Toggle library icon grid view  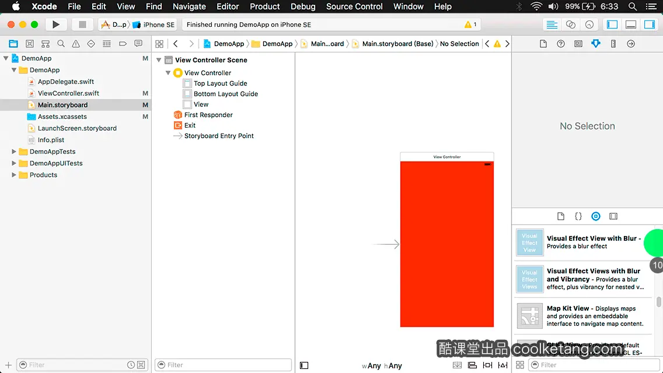(x=520, y=365)
